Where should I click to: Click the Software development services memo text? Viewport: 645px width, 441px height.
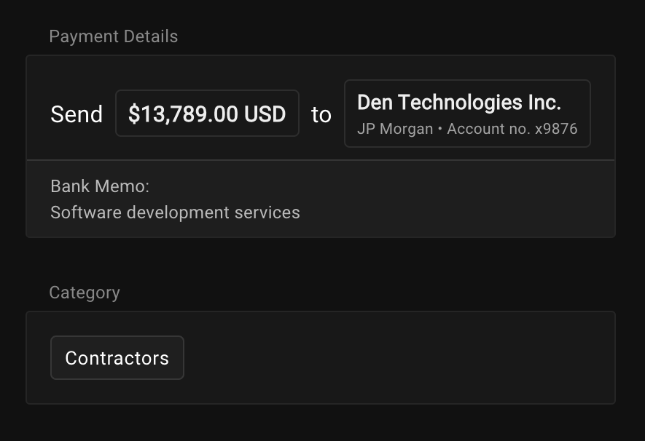175,212
